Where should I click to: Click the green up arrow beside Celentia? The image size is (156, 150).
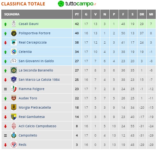(x=5, y=52)
